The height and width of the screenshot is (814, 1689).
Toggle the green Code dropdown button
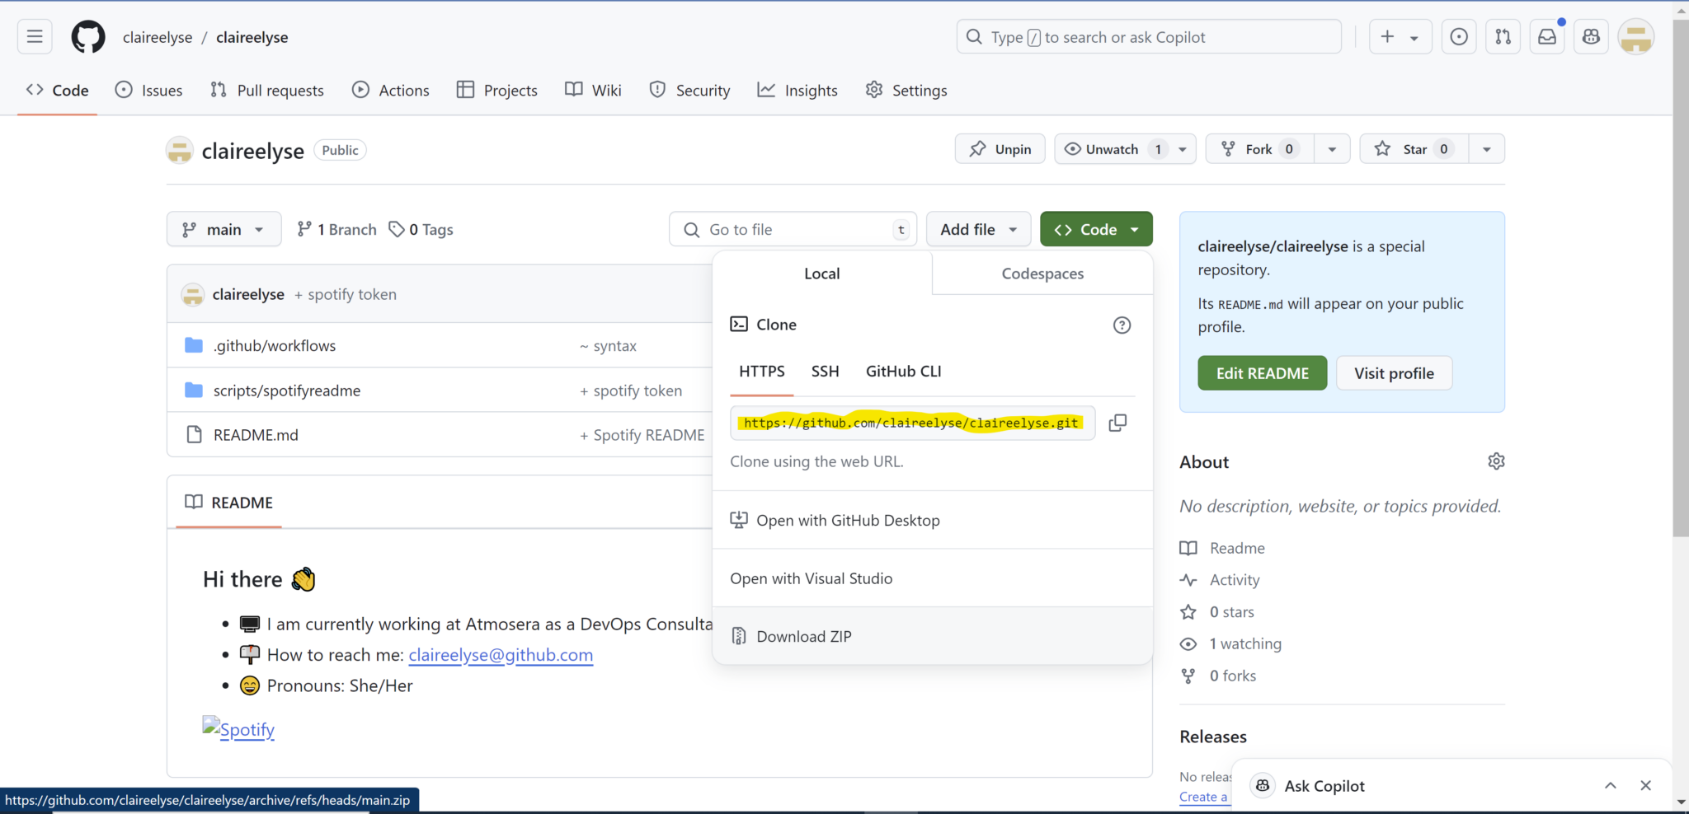[1096, 229]
